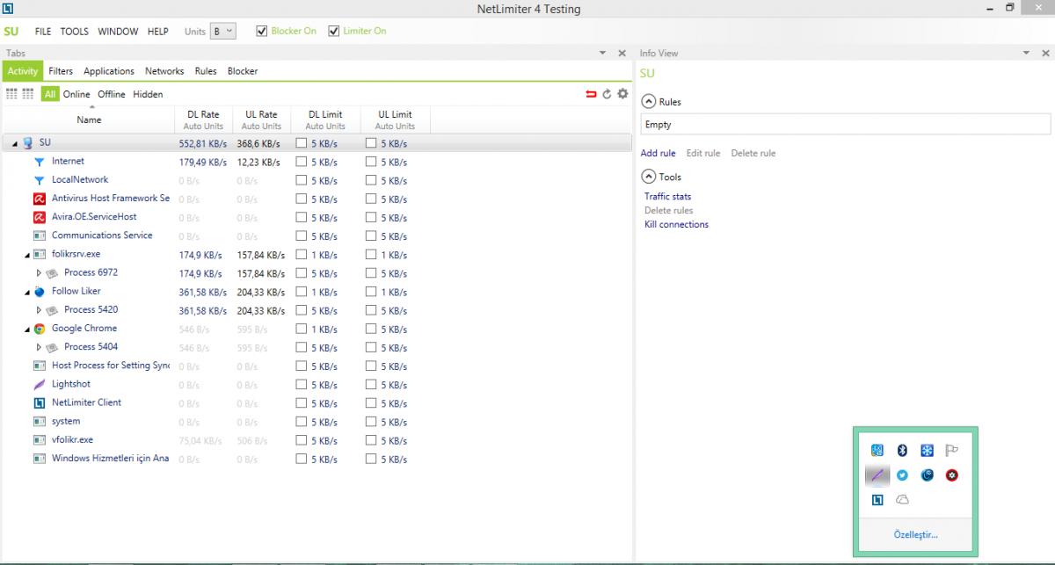Open the Units dropdown
This screenshot has width=1055, height=565.
tap(223, 31)
